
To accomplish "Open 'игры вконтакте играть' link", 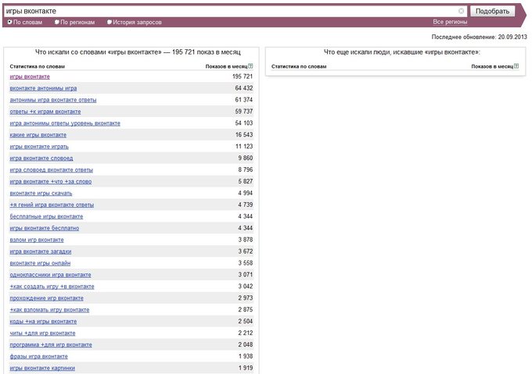I will [39, 147].
